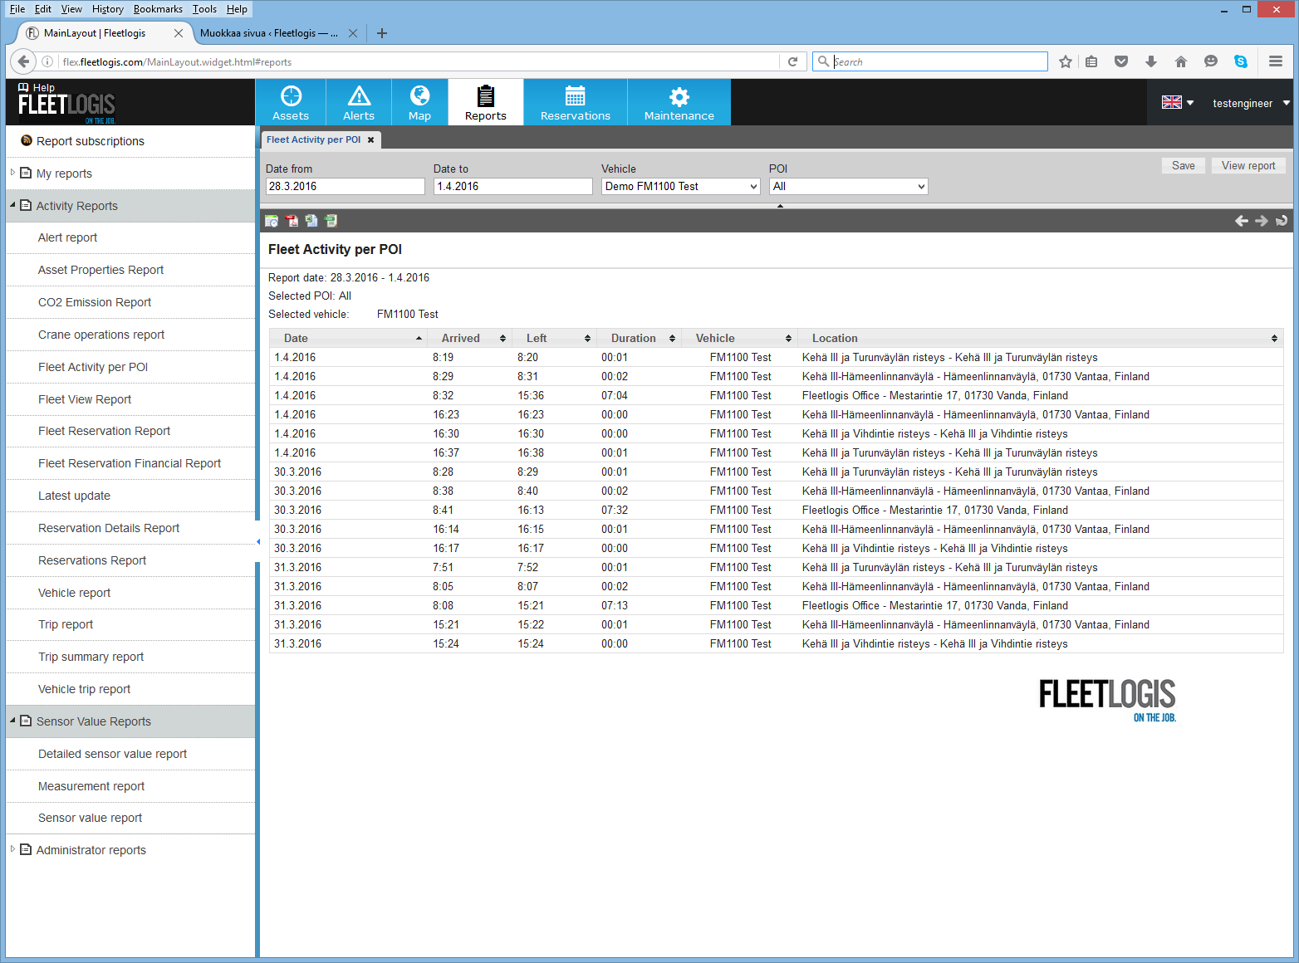The width and height of the screenshot is (1299, 963).
Task: Export report to PDF
Action: [292, 221]
